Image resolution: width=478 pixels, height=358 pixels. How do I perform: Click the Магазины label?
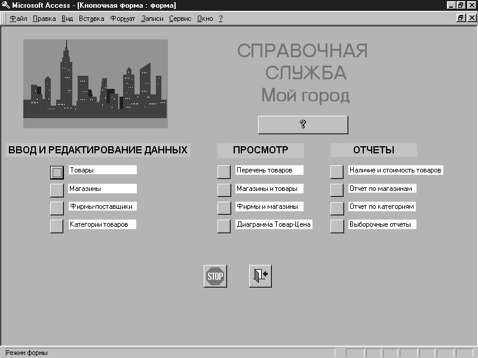pos(103,189)
